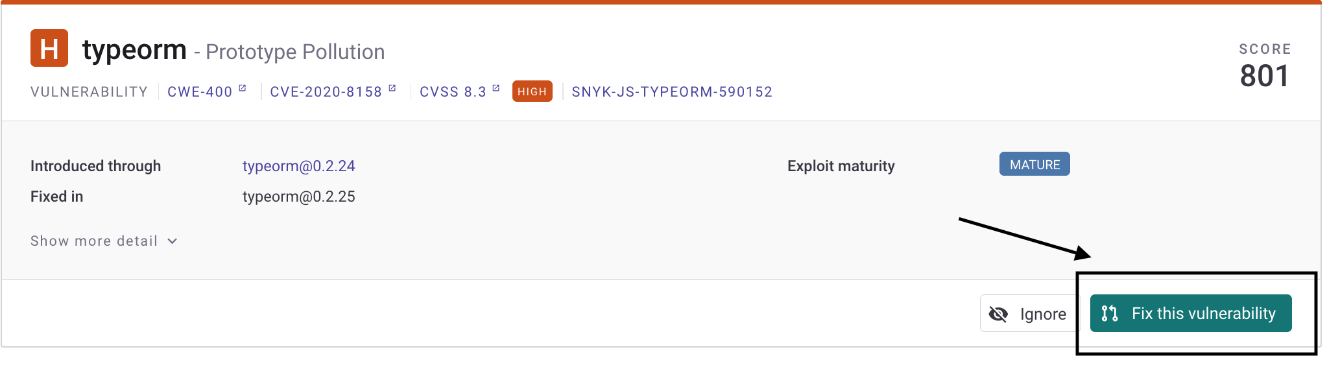Open the CVSS 8.3 link

[453, 92]
